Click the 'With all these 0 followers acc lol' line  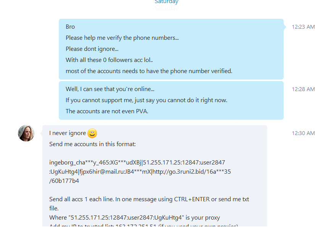(109, 60)
